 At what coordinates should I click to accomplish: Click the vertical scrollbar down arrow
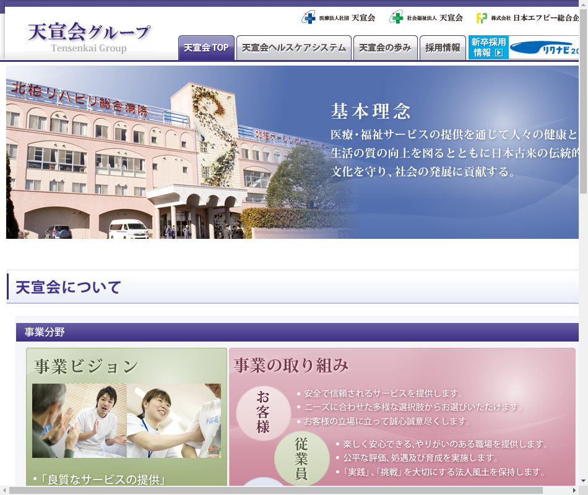point(583,480)
